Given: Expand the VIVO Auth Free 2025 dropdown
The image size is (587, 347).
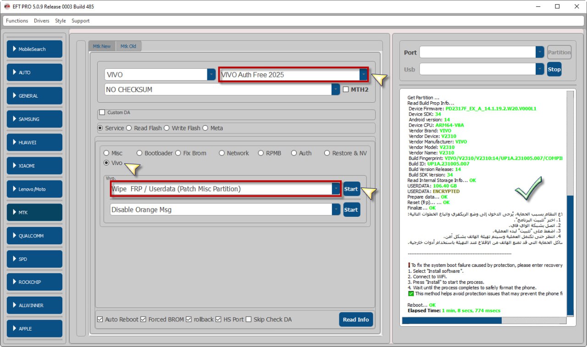Looking at the screenshot, I should pos(363,74).
